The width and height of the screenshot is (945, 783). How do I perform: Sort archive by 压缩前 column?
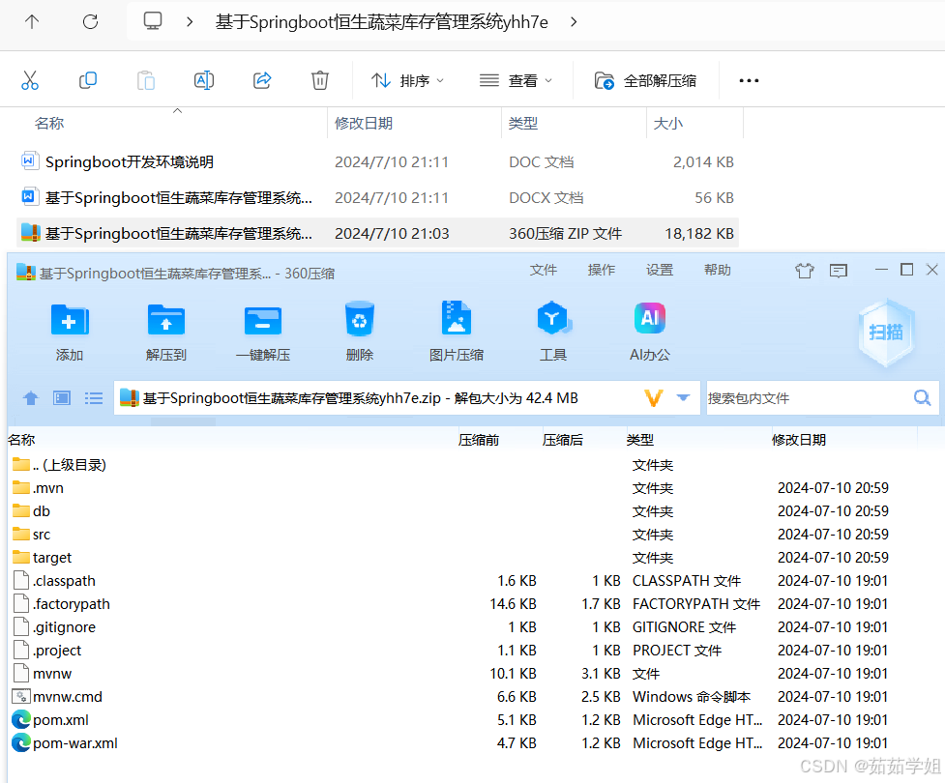coord(479,440)
